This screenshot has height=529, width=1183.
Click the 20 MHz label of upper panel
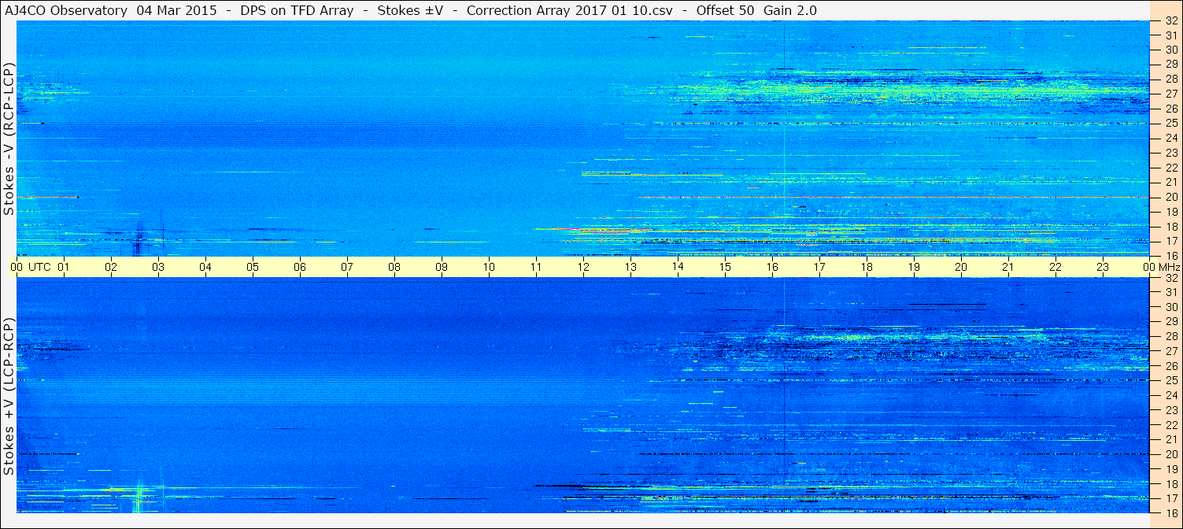tap(1170, 197)
